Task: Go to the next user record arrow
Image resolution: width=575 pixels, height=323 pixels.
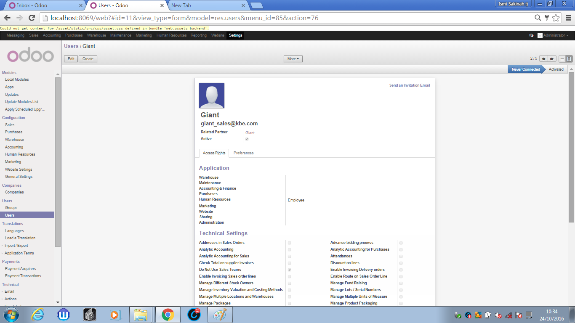Action: pyautogui.click(x=552, y=59)
